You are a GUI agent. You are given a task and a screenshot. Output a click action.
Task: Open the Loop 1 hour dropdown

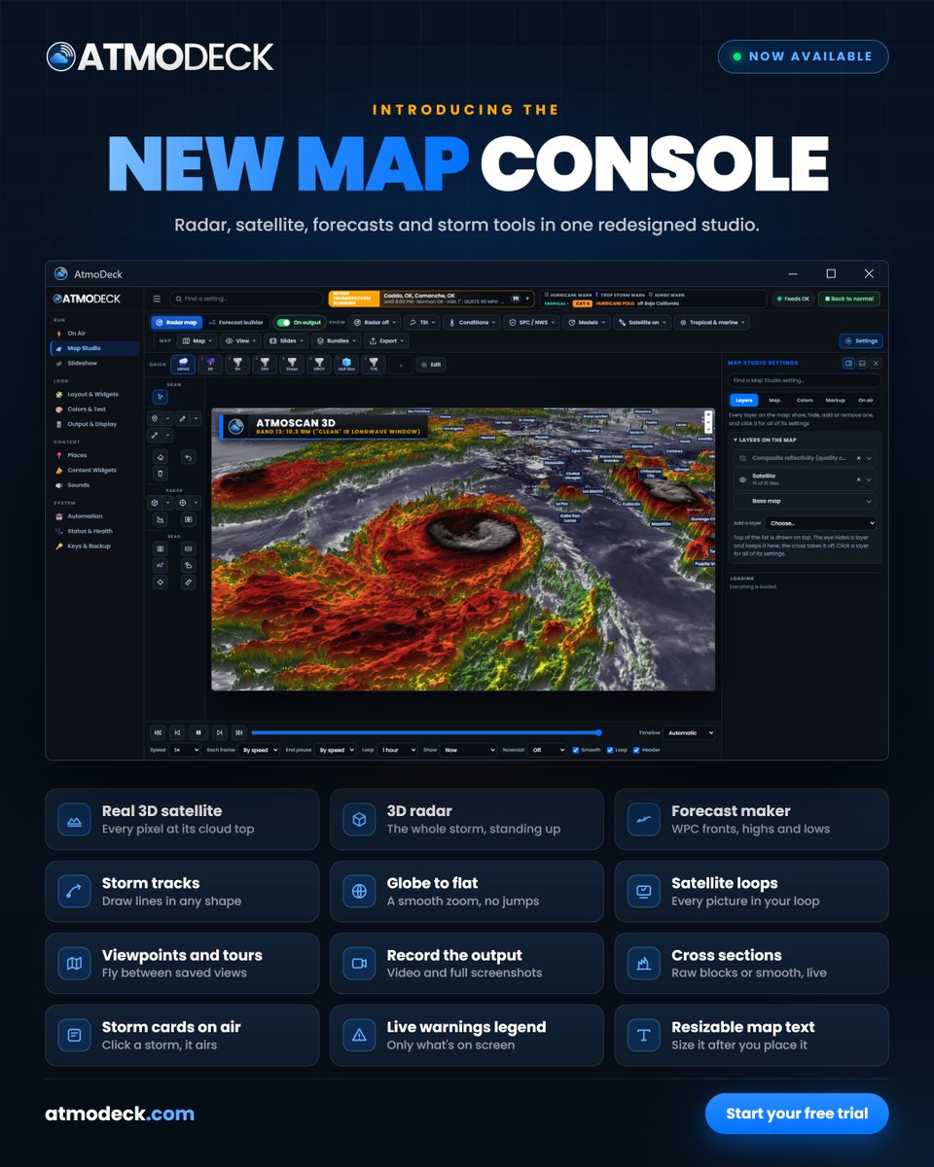point(397,750)
